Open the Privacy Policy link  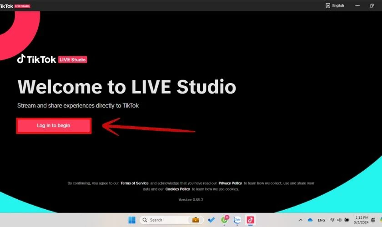pyautogui.click(x=230, y=183)
